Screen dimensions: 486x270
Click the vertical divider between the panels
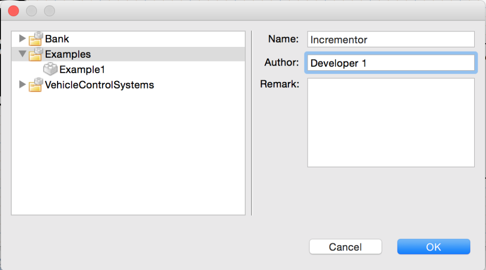pyautogui.click(x=252, y=123)
